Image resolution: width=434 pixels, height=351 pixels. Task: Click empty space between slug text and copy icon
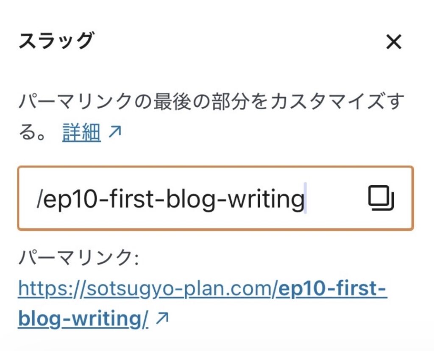[336, 198]
